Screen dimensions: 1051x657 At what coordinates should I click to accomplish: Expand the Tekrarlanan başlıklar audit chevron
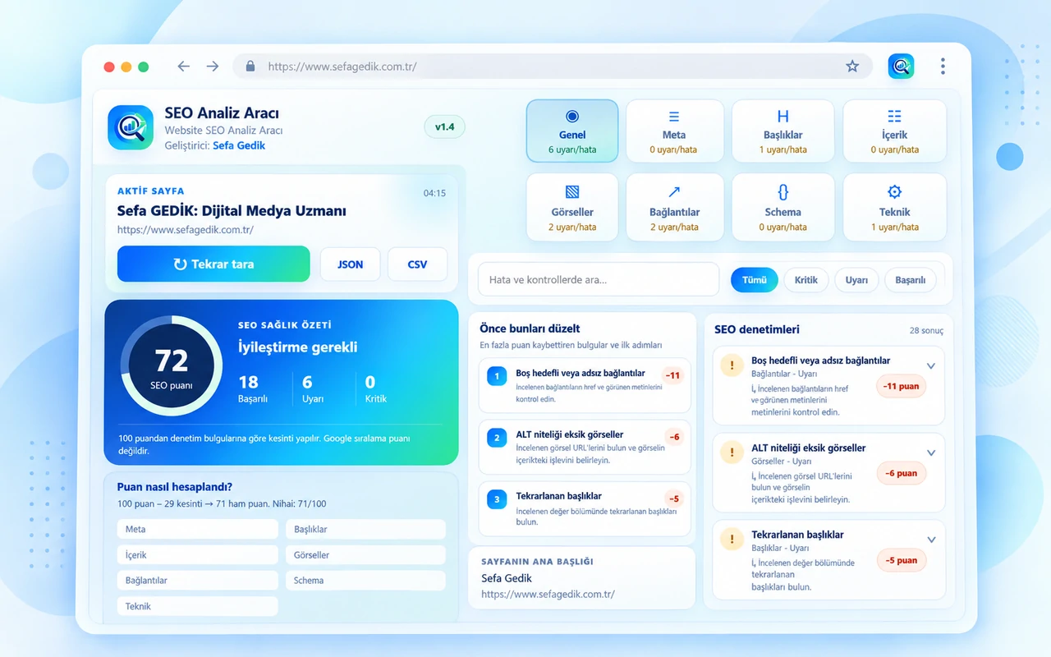pos(931,540)
